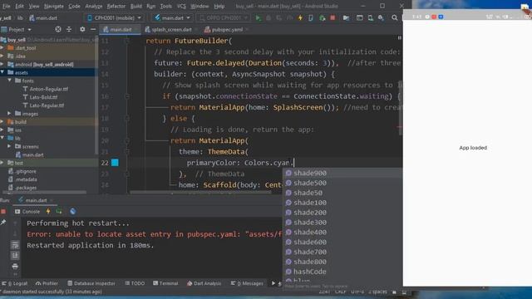The width and height of the screenshot is (532, 299).
Task: Click the green Run button in toolbar
Action: [x=259, y=18]
